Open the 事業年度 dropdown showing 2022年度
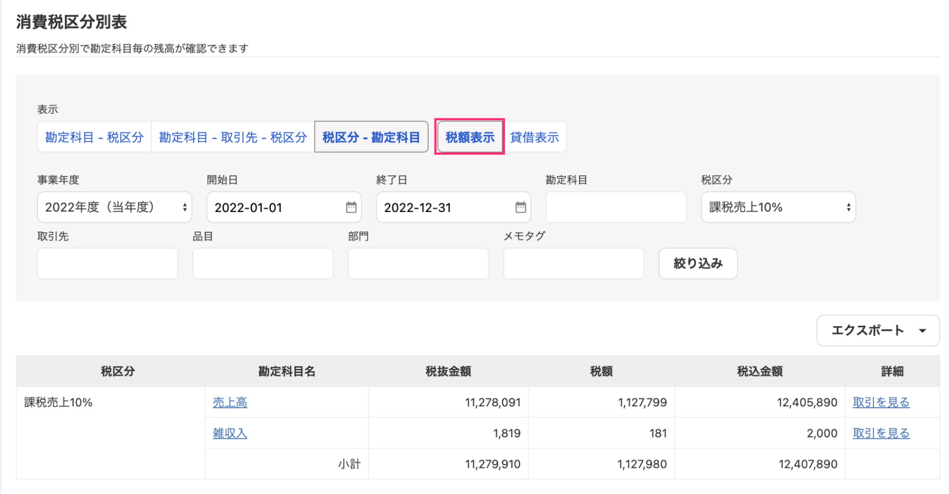This screenshot has width=949, height=494. click(x=114, y=207)
